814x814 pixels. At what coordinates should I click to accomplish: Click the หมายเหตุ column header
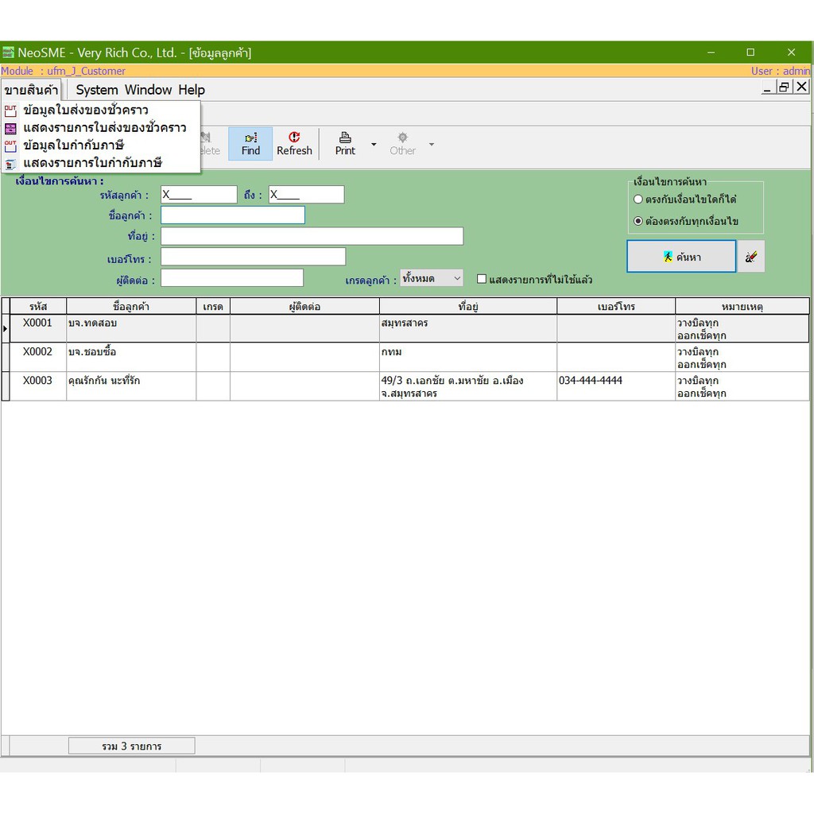[x=742, y=306]
